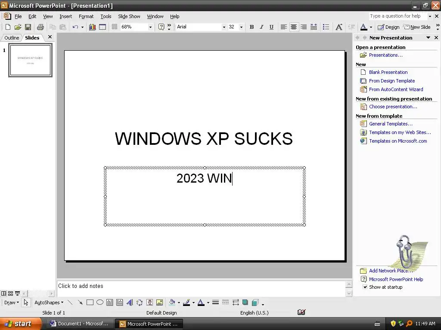Align text left
This screenshot has width=441, height=330.
(284, 27)
